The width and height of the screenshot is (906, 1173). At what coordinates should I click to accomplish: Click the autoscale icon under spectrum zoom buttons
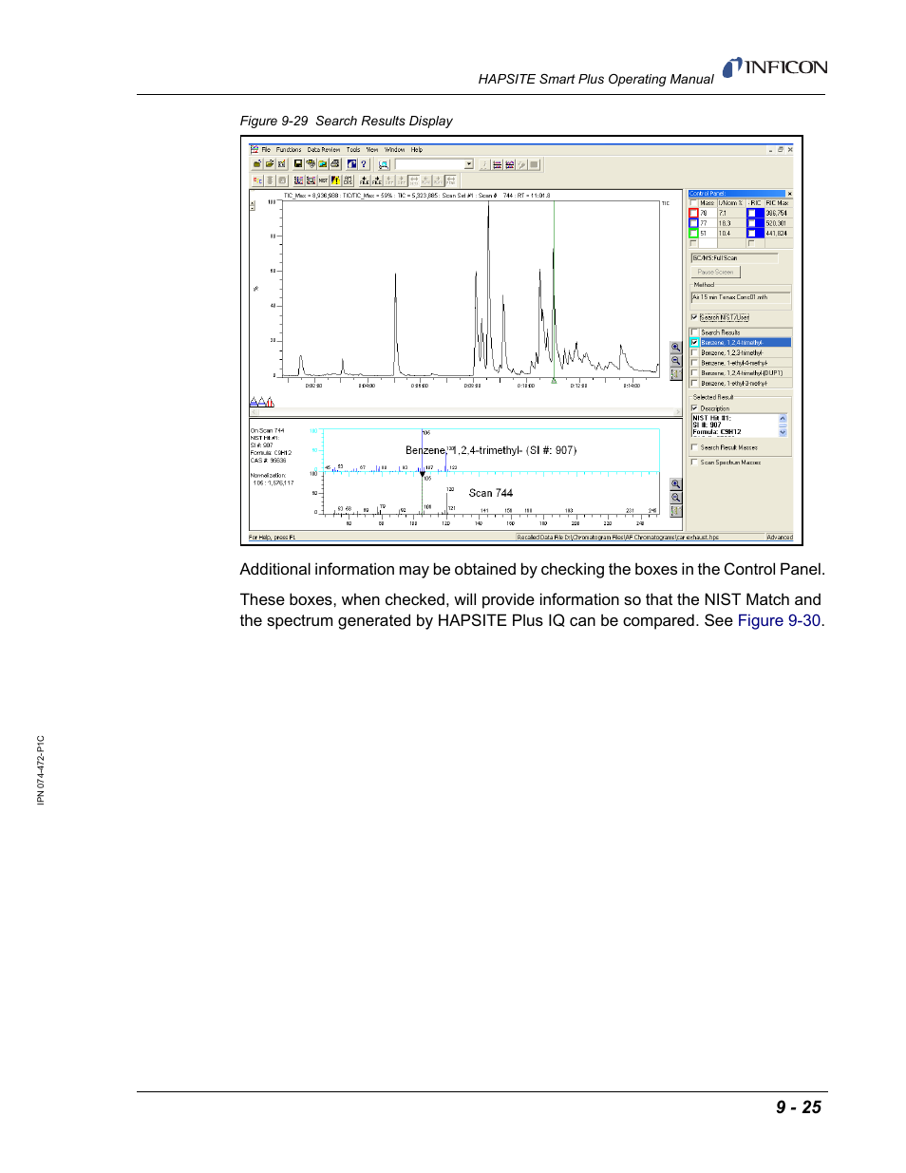[675, 511]
